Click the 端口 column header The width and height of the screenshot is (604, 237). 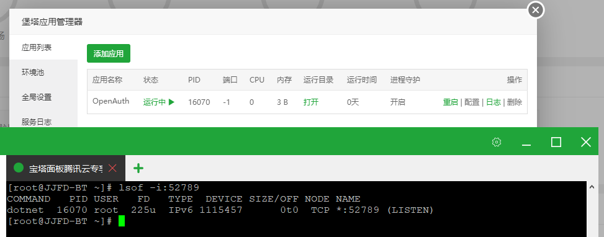coord(230,79)
